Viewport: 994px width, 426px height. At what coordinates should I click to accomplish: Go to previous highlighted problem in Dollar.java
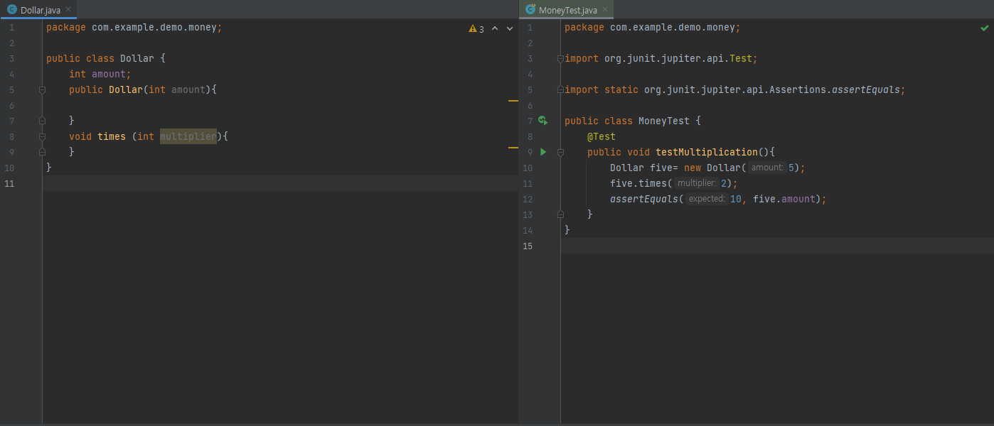tap(495, 29)
